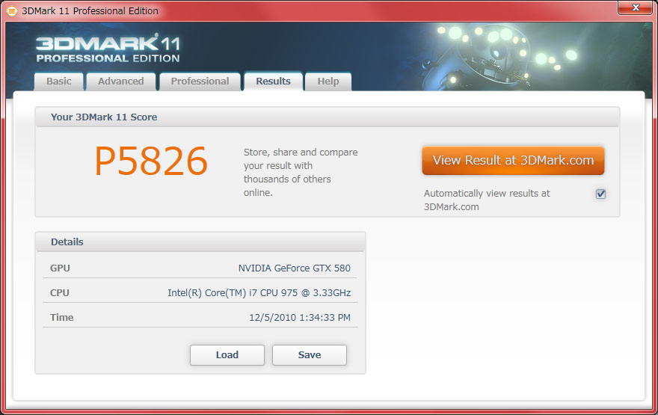Click the 3DMark 11 Professional Edition logo
The height and width of the screenshot is (415, 658).
point(108,49)
